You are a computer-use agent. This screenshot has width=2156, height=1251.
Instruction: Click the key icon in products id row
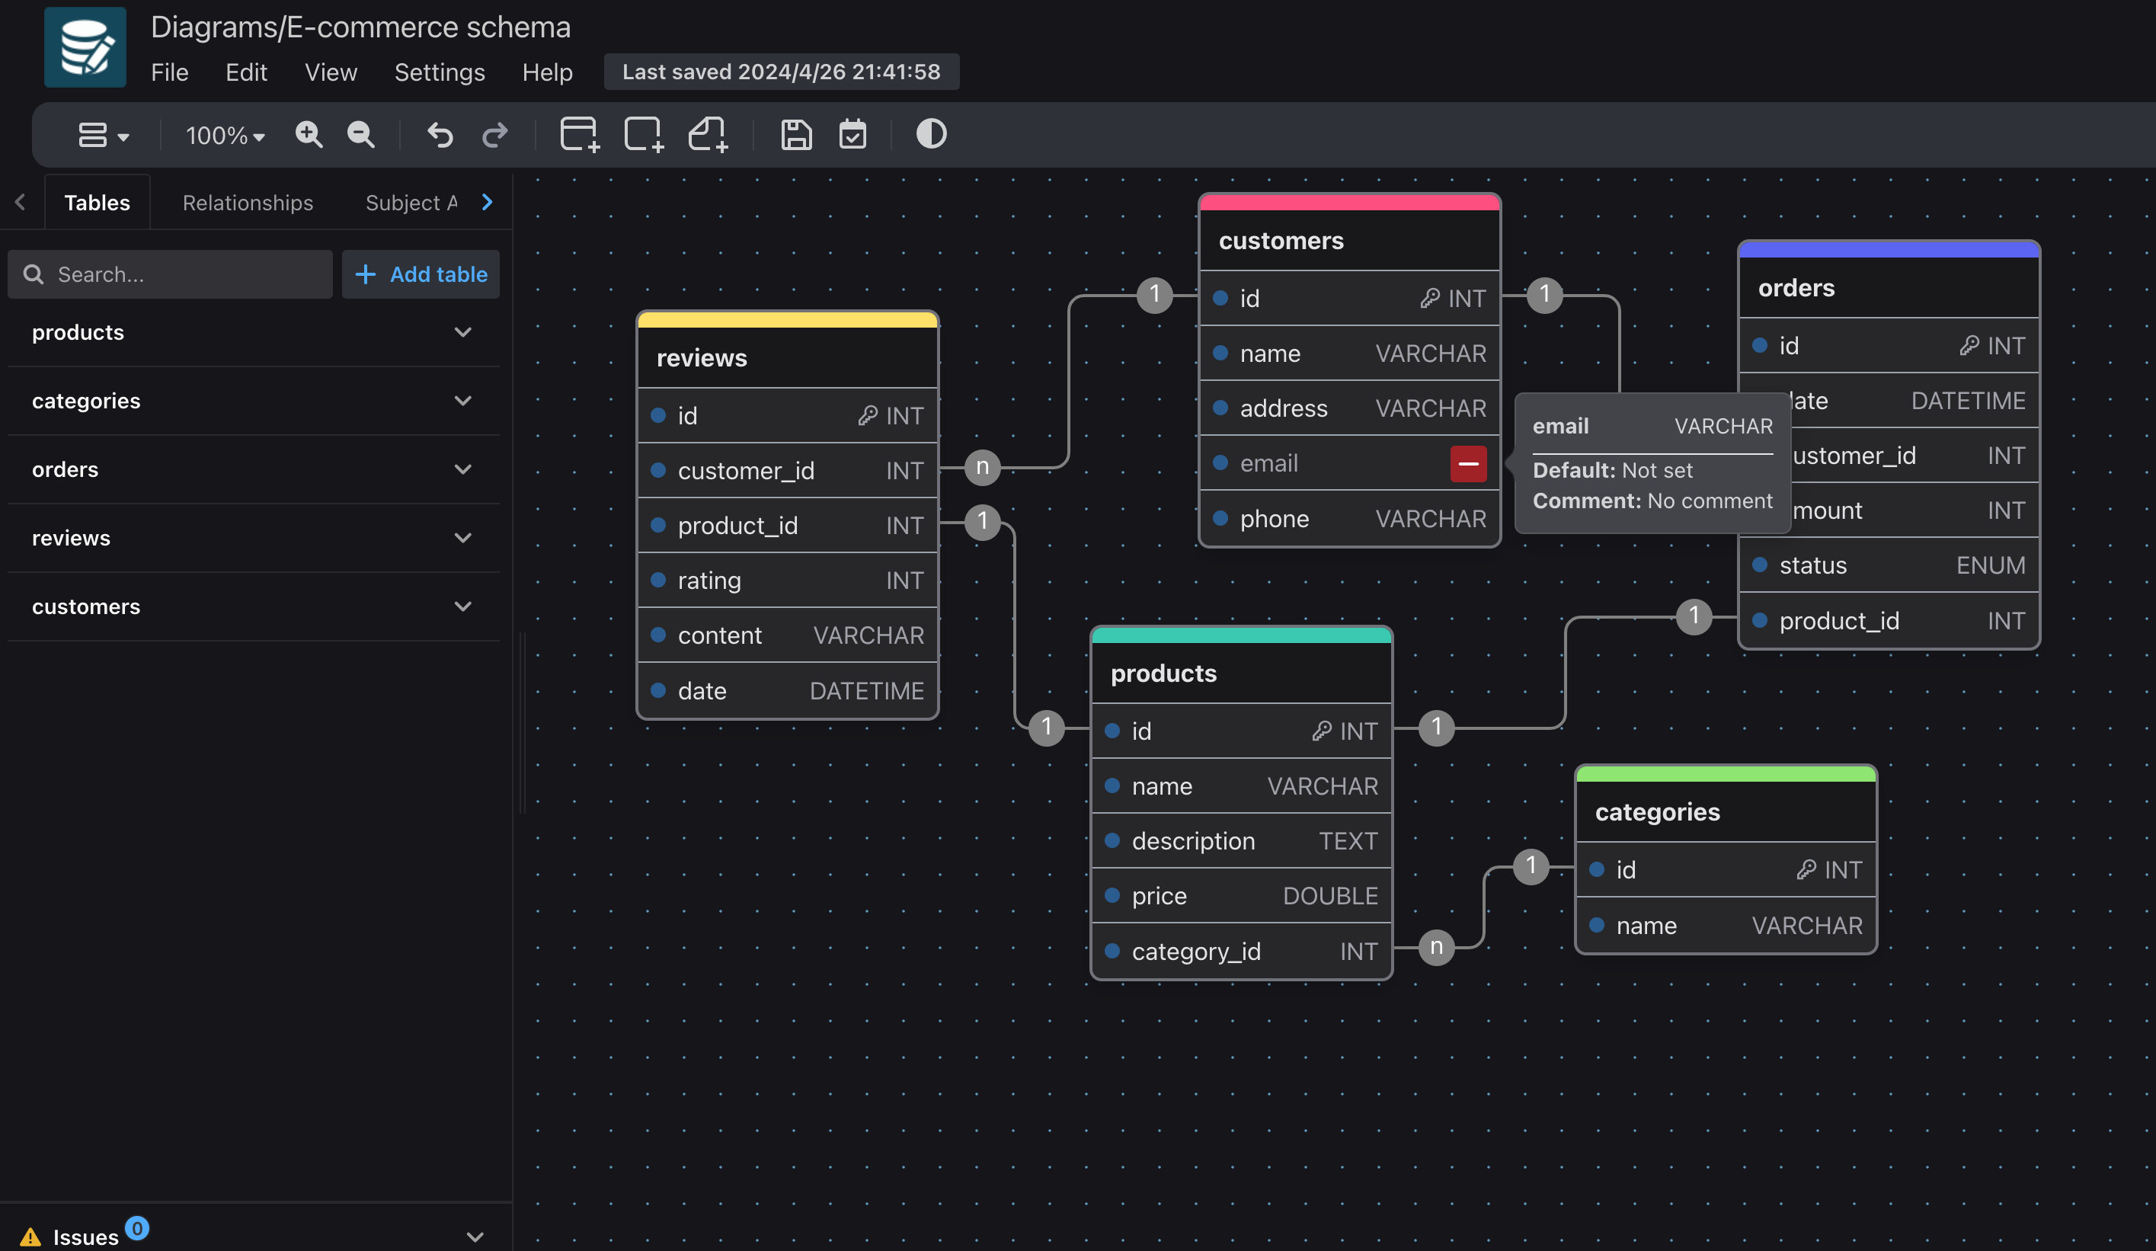pos(1322,730)
